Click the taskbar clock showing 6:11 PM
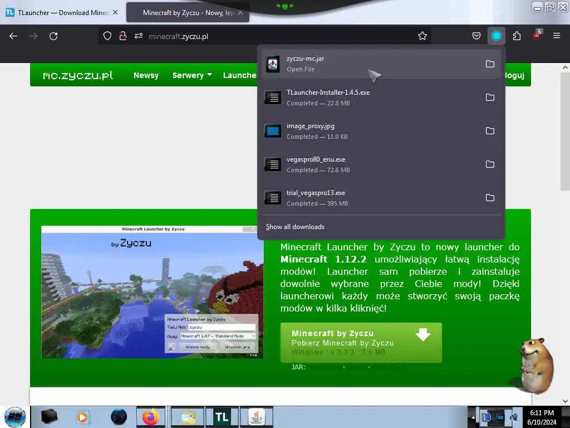This screenshot has width=570, height=428. pos(542,417)
